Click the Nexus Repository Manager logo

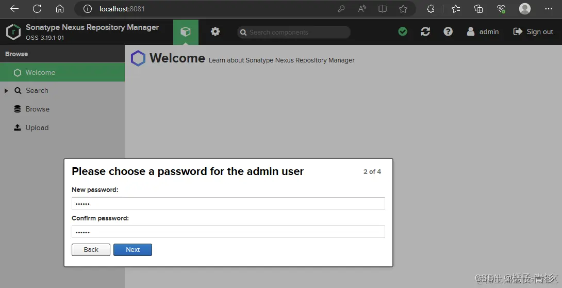click(x=13, y=32)
